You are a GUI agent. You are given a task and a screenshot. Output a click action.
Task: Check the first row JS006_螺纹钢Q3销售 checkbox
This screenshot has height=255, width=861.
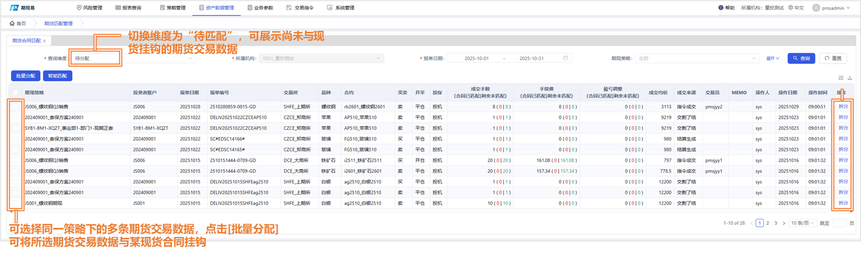pyautogui.click(x=16, y=106)
